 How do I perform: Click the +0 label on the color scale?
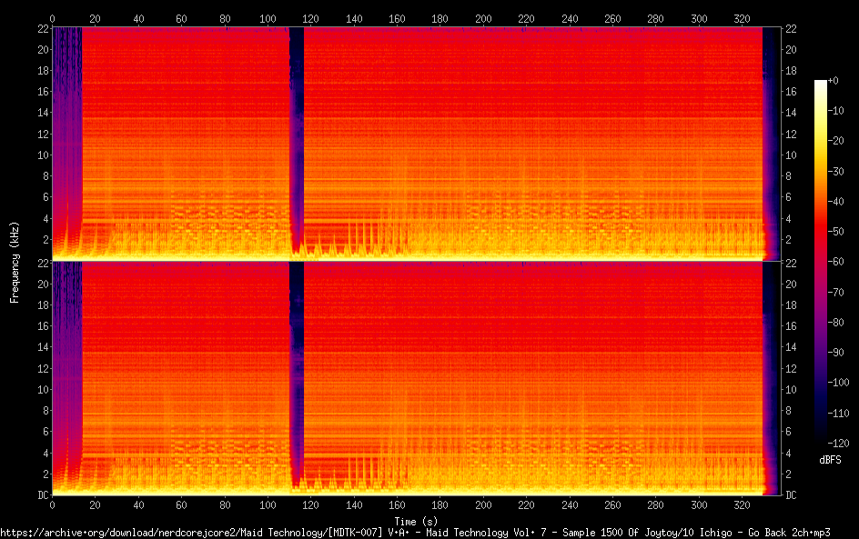pos(834,81)
